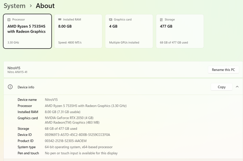Click the 477 GB storage size
243x161 pixels.
pyautogui.click(x=166, y=26)
